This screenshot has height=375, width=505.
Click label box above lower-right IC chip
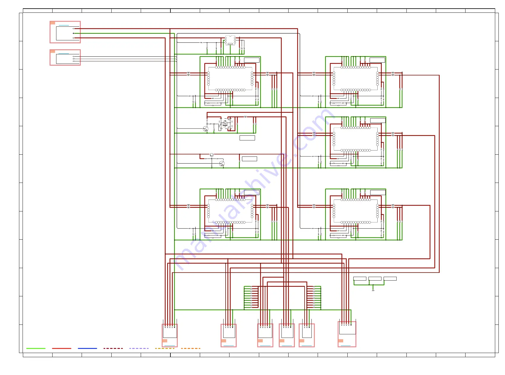click(378, 192)
